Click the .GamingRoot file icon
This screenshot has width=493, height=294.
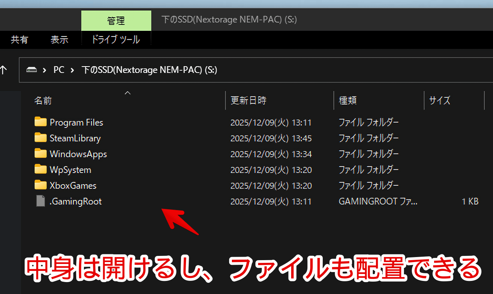pyautogui.click(x=40, y=201)
